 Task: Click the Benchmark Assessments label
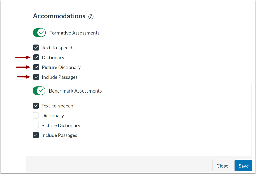[75, 91]
